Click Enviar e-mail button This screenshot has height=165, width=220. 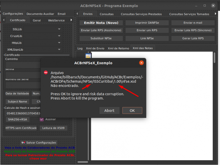pyautogui.click(x=193, y=23)
